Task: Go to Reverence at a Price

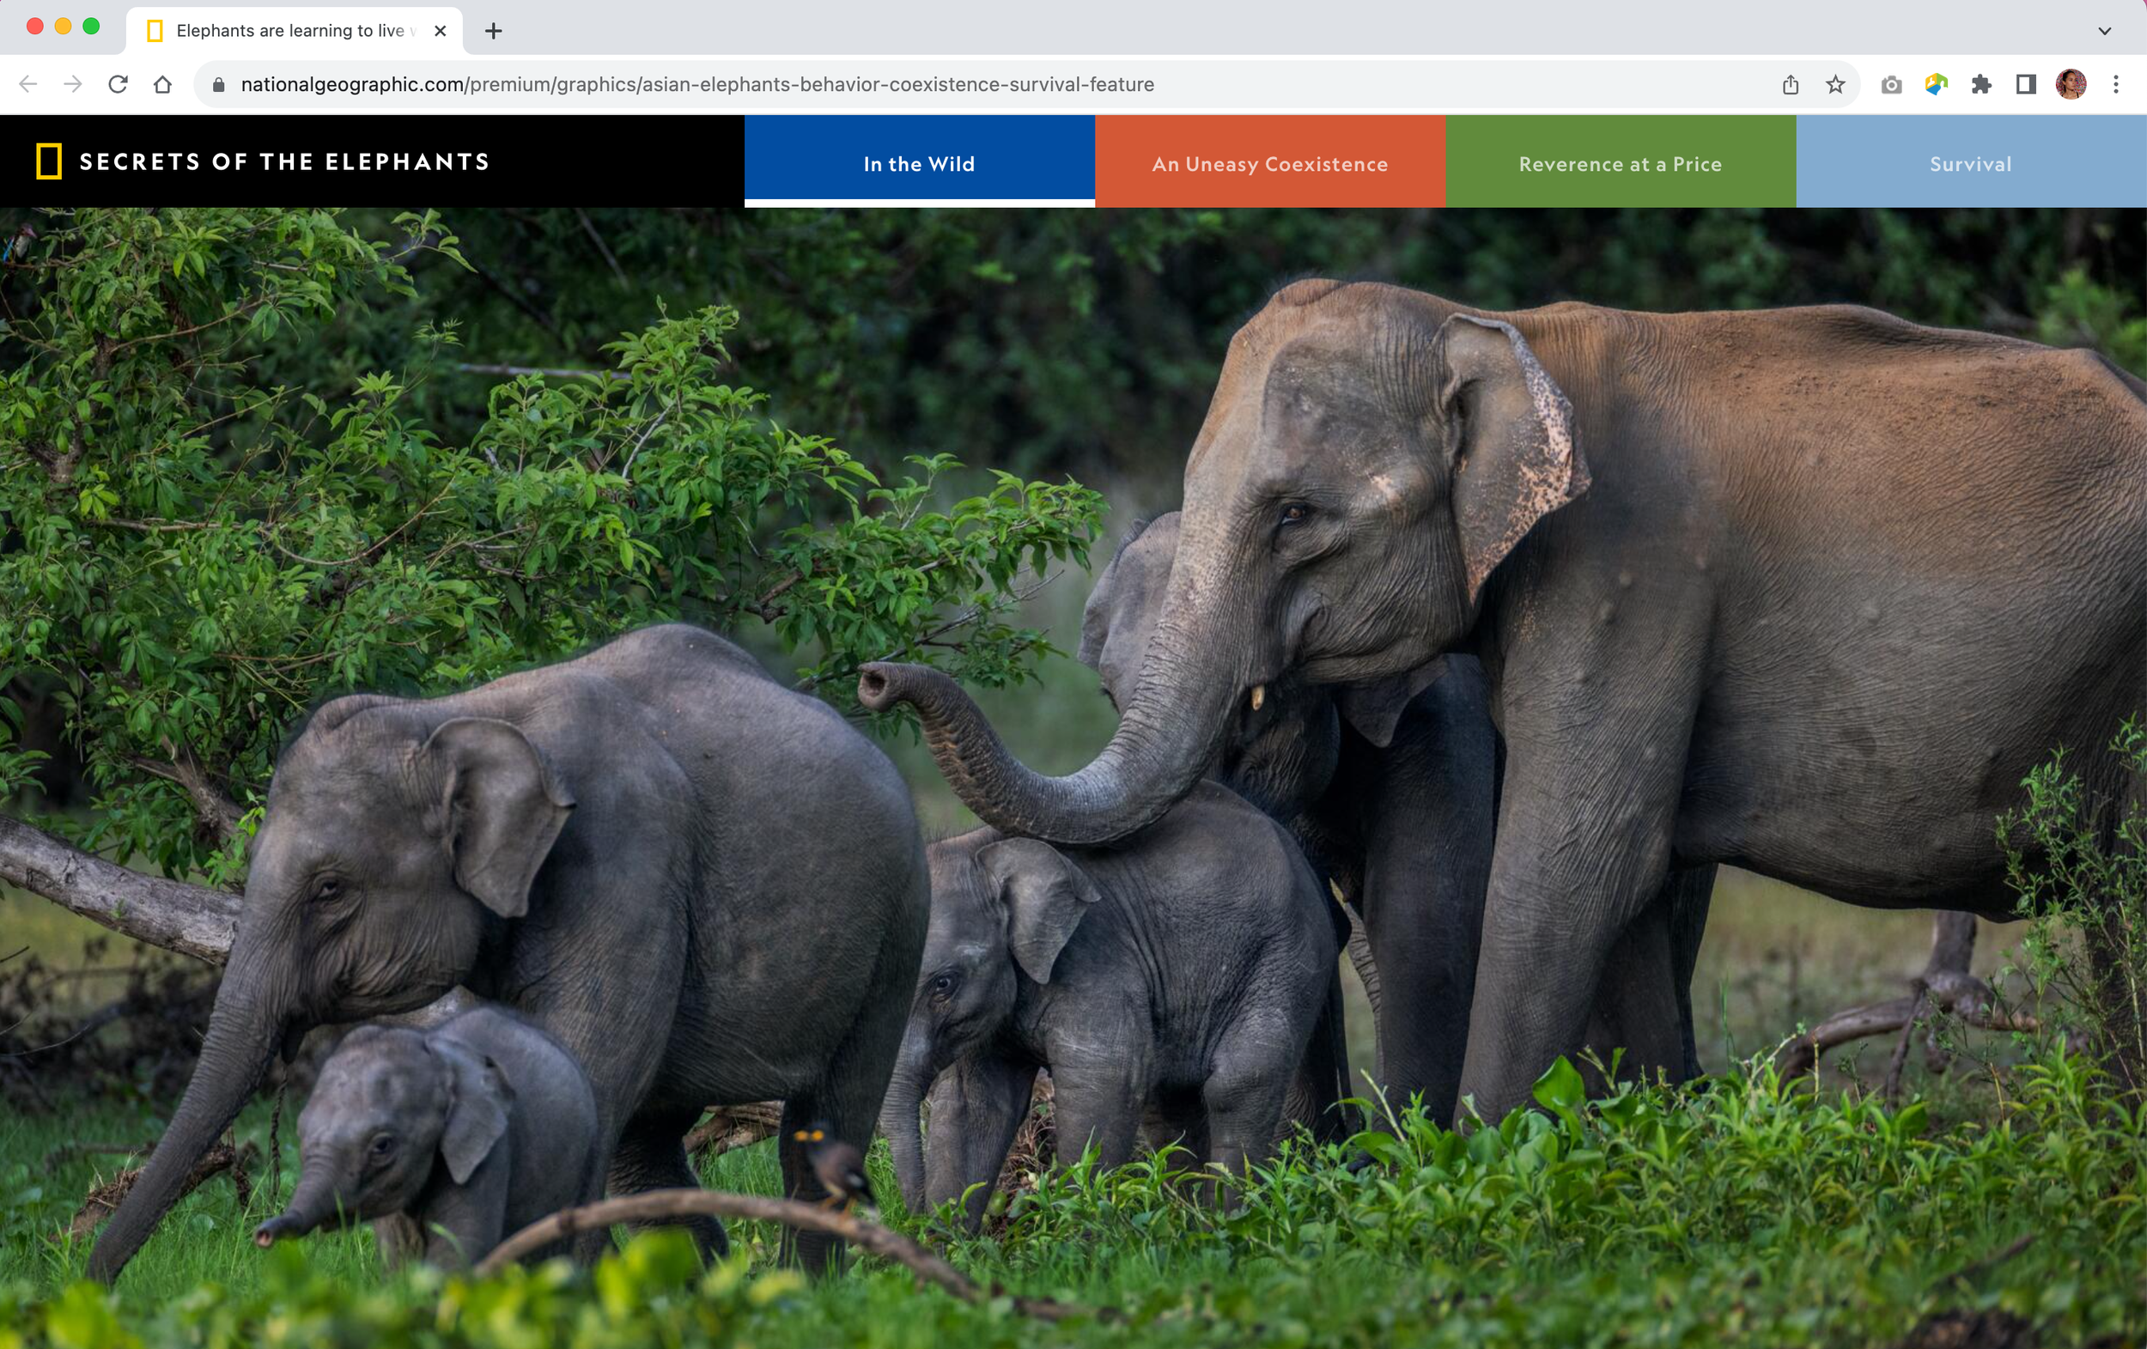Action: (1620, 164)
